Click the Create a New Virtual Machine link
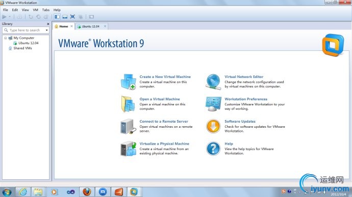Viewport: 352px width, 197px height. coord(165,77)
